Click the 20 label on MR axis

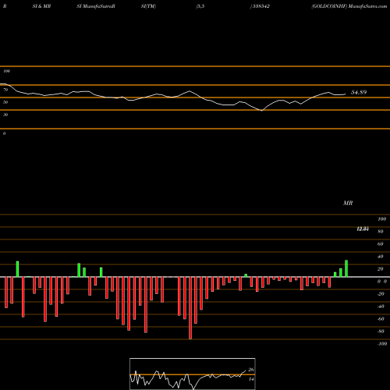click(381, 269)
